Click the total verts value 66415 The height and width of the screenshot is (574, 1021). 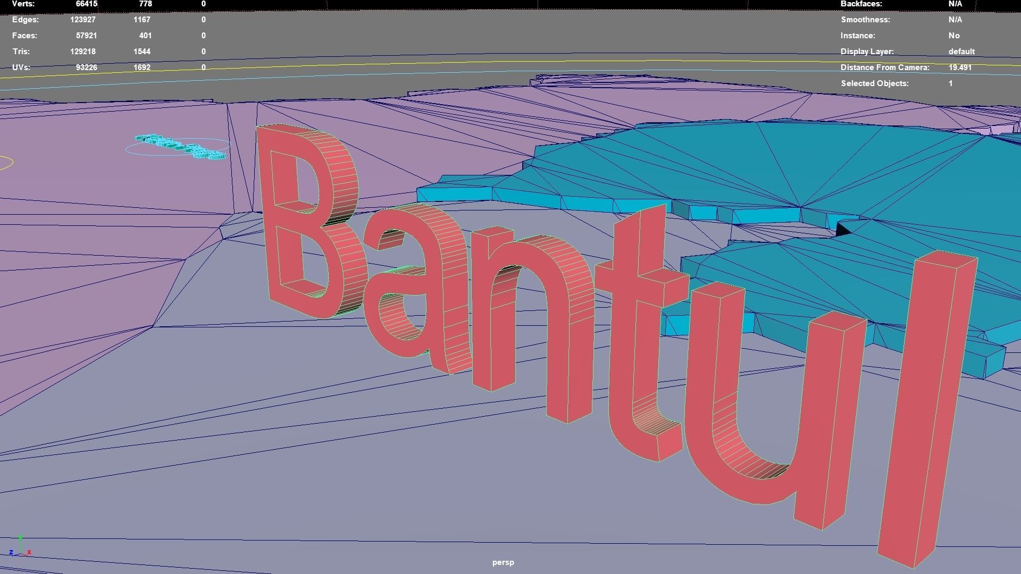(86, 4)
